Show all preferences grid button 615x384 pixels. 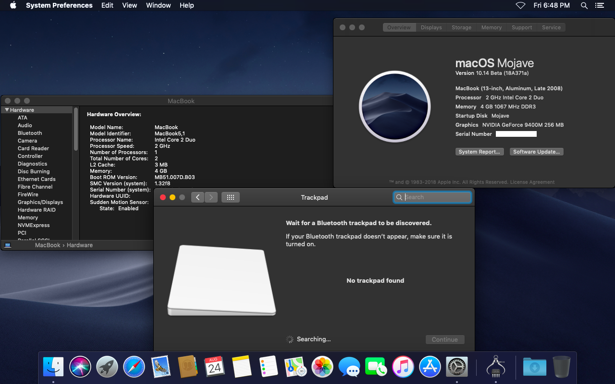pyautogui.click(x=231, y=197)
